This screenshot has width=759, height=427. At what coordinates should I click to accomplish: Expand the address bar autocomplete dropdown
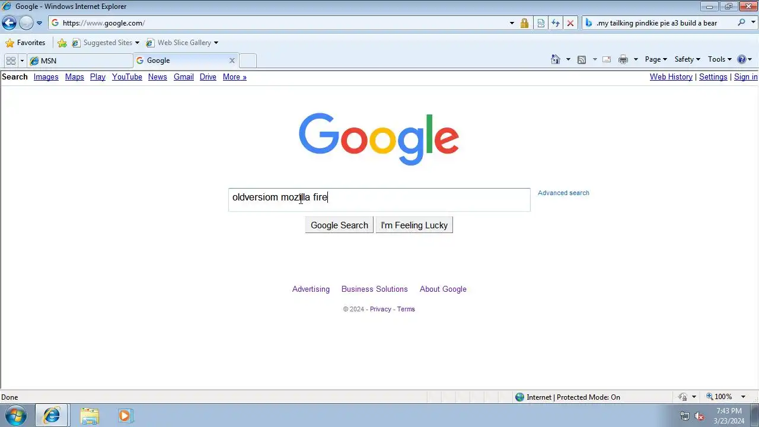coord(512,23)
